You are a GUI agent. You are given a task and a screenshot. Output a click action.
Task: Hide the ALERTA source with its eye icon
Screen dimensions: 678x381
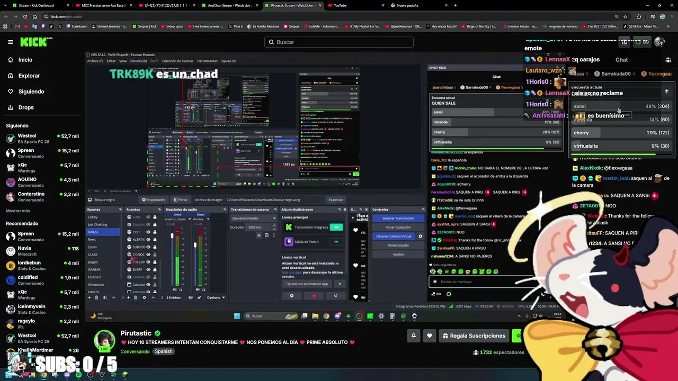[148, 239]
